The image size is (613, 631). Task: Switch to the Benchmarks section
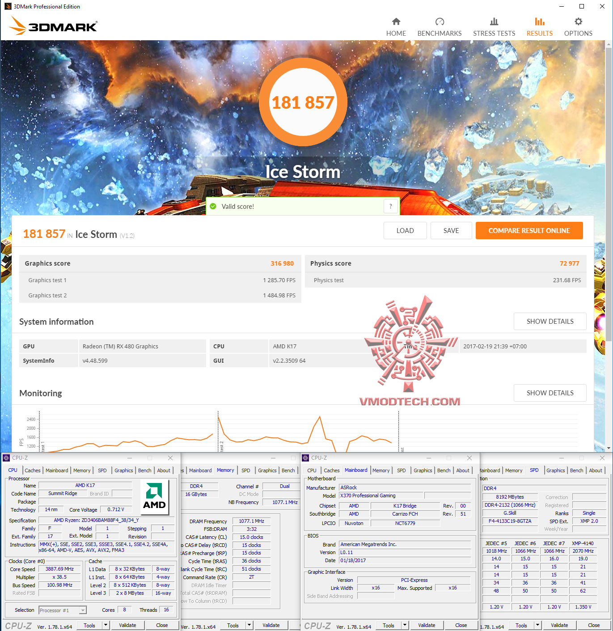(x=440, y=25)
